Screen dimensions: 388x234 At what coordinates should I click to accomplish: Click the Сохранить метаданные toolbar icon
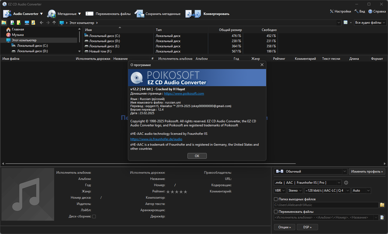[139, 14]
